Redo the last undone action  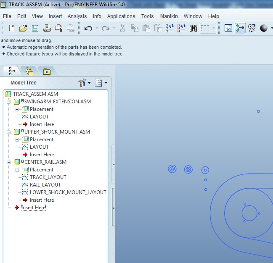(106, 28)
